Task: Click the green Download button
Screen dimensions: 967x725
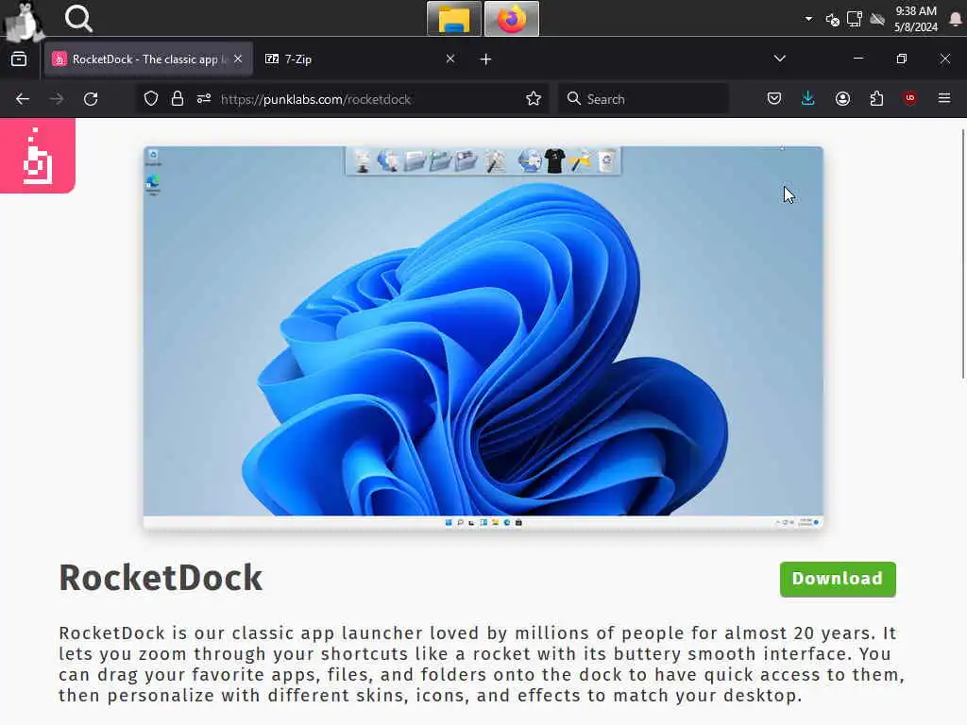Action: click(838, 579)
